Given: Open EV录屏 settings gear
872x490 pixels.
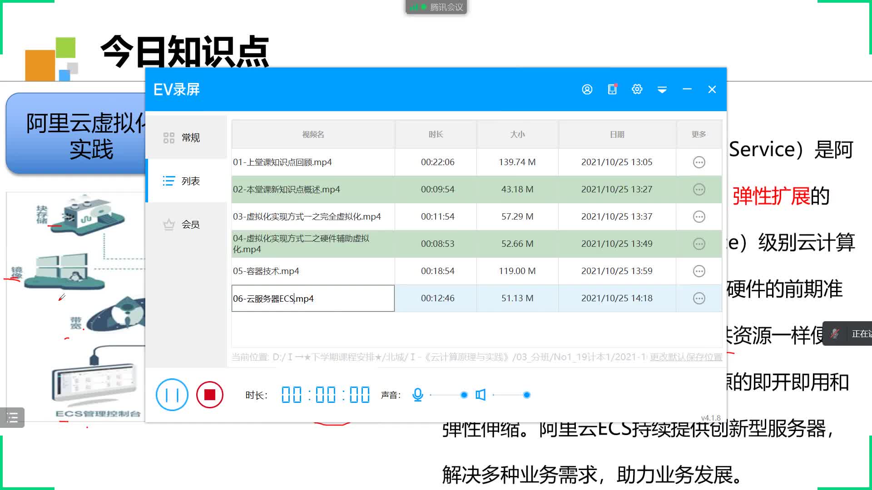Looking at the screenshot, I should pyautogui.click(x=637, y=89).
